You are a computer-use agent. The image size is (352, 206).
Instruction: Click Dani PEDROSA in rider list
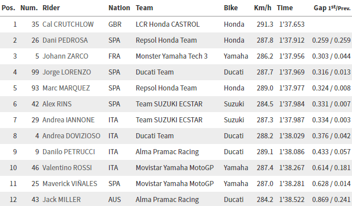tap(65, 40)
